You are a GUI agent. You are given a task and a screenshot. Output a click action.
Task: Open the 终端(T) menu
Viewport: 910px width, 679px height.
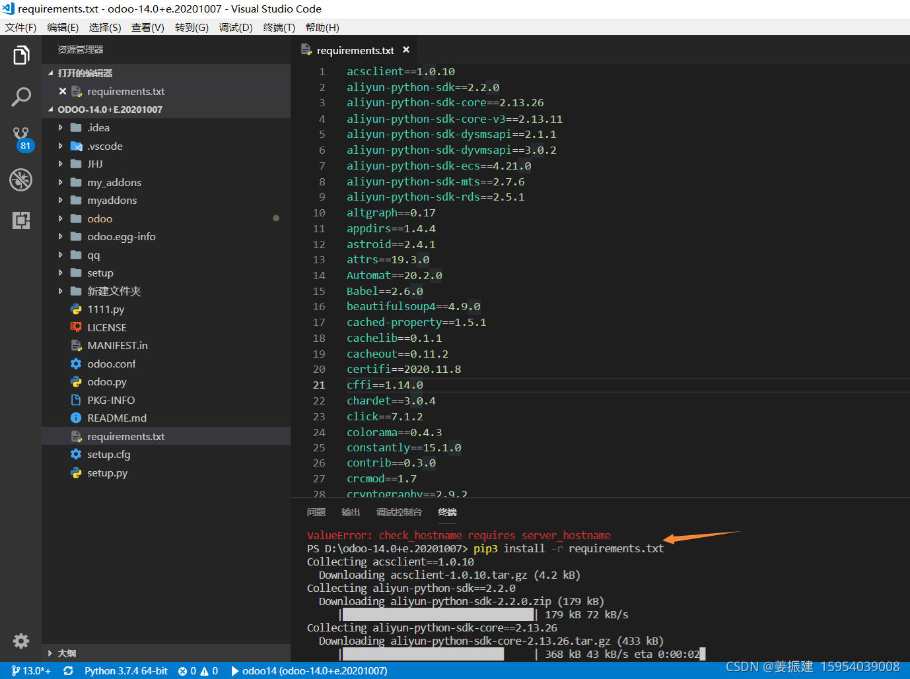pos(279,27)
